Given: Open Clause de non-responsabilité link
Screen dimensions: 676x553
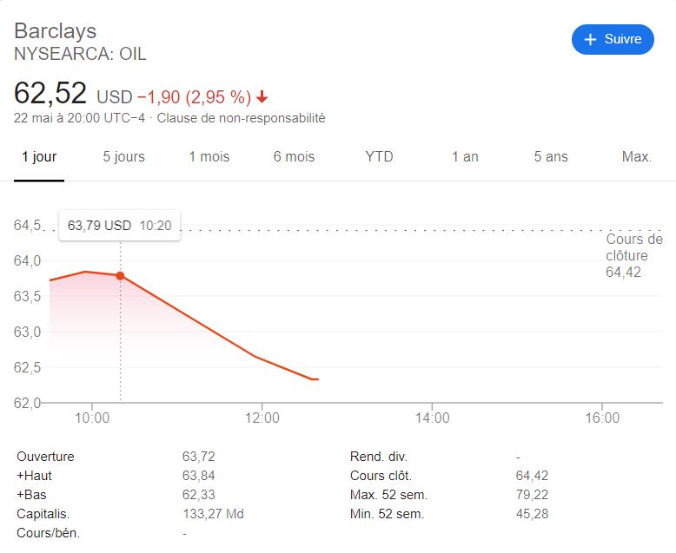Looking at the screenshot, I should click(x=241, y=118).
